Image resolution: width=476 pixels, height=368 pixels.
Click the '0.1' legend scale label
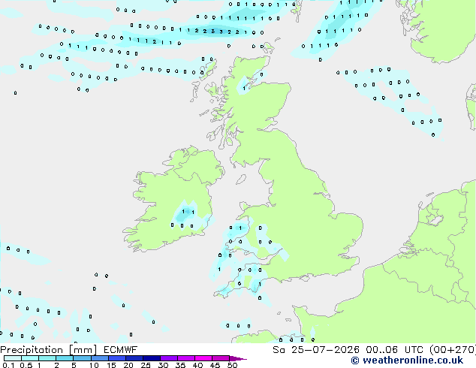pyautogui.click(x=8, y=365)
